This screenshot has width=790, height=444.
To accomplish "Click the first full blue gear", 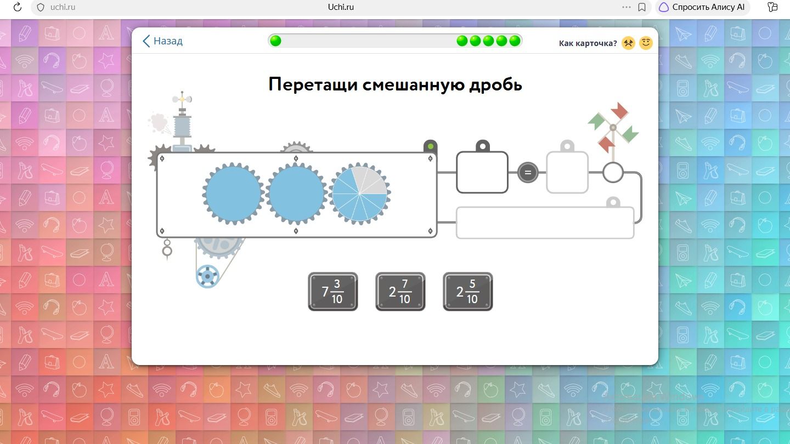I will tap(233, 193).
